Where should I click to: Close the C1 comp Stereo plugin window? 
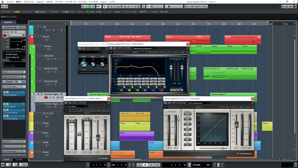click(252, 99)
